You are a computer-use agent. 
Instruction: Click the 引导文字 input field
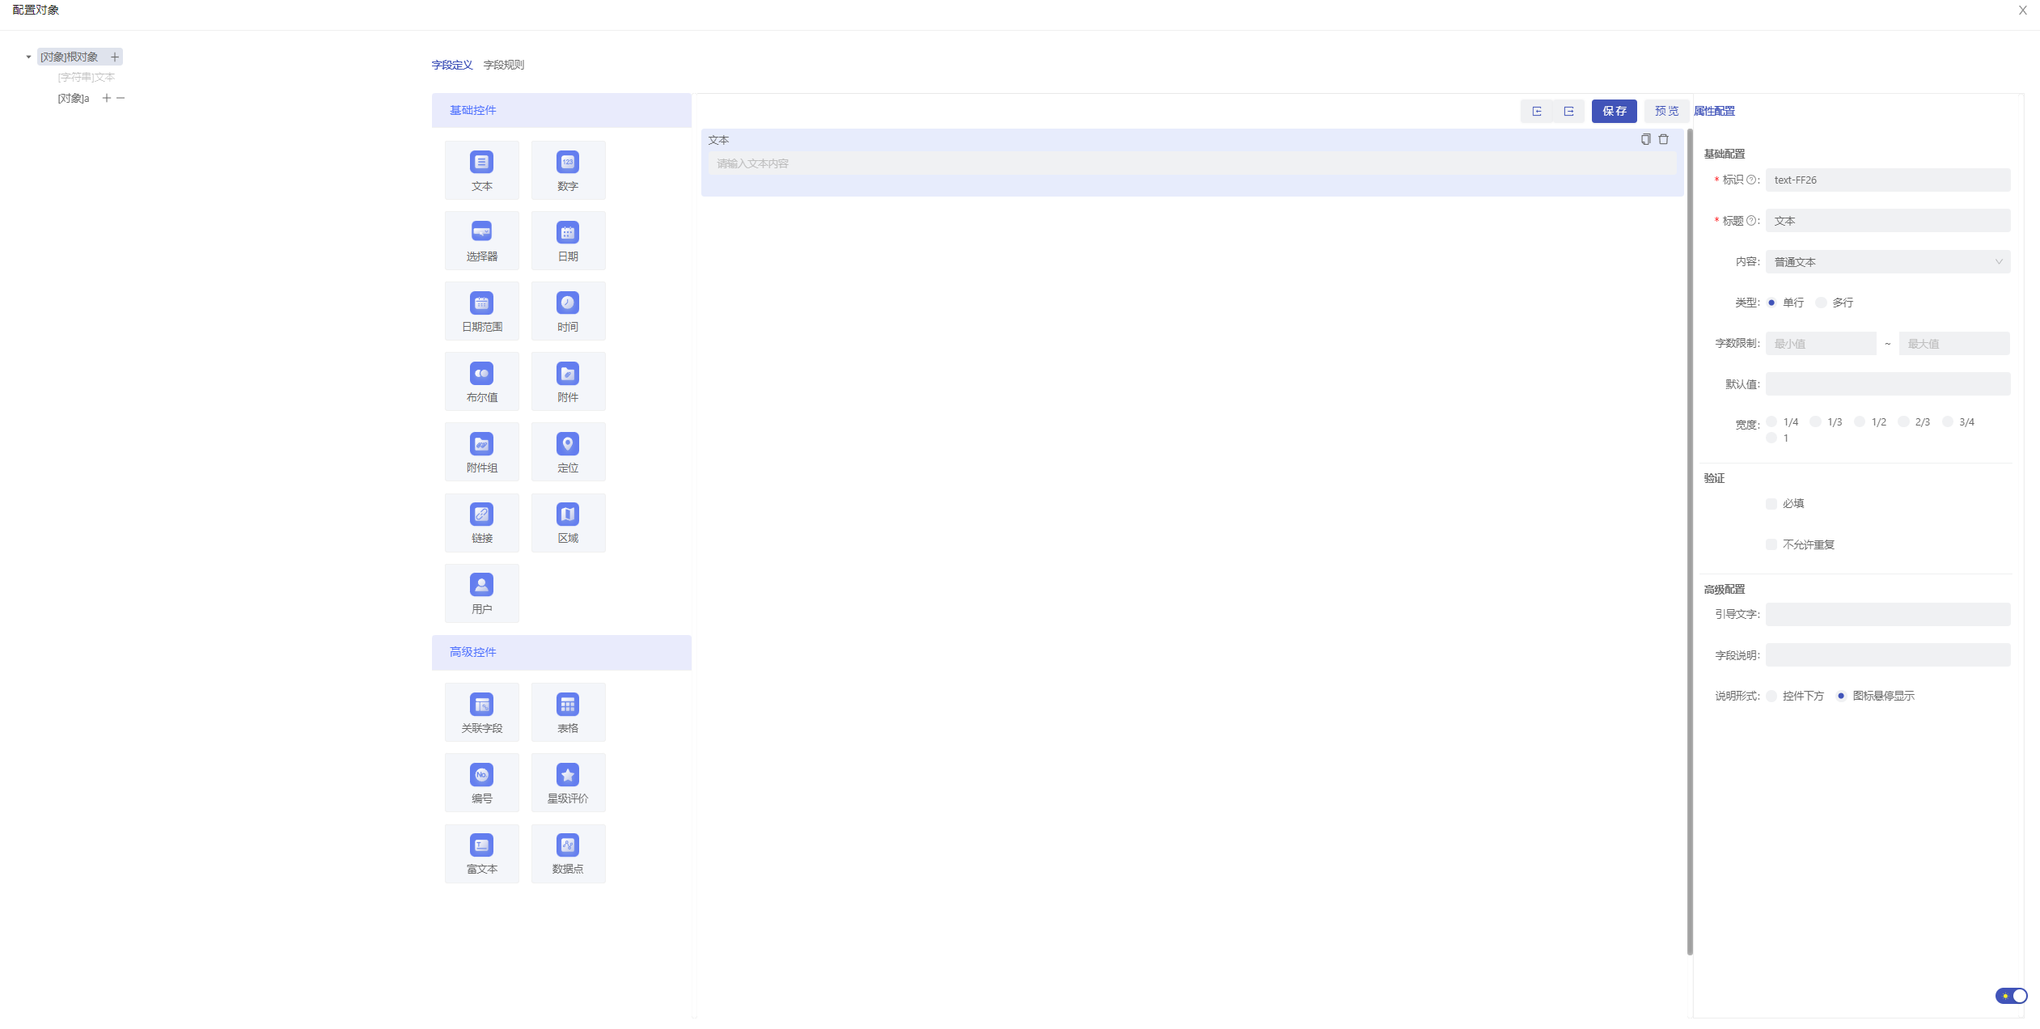(1887, 614)
